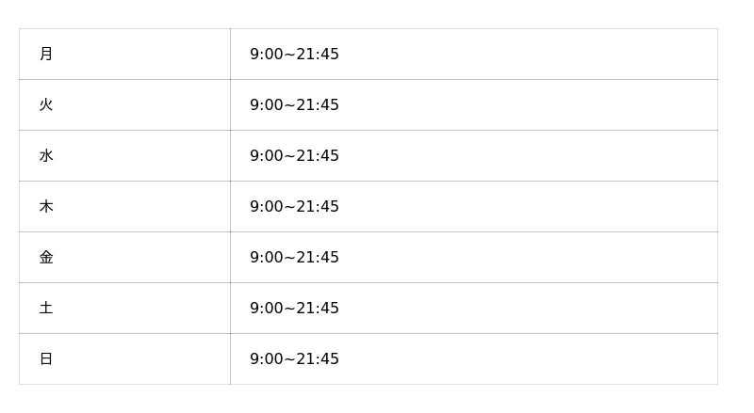Click the 日 row hours 9:00~21:45

294,359
